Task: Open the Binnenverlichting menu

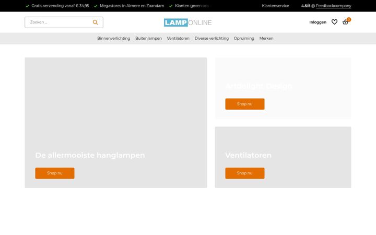Action: coord(114,38)
